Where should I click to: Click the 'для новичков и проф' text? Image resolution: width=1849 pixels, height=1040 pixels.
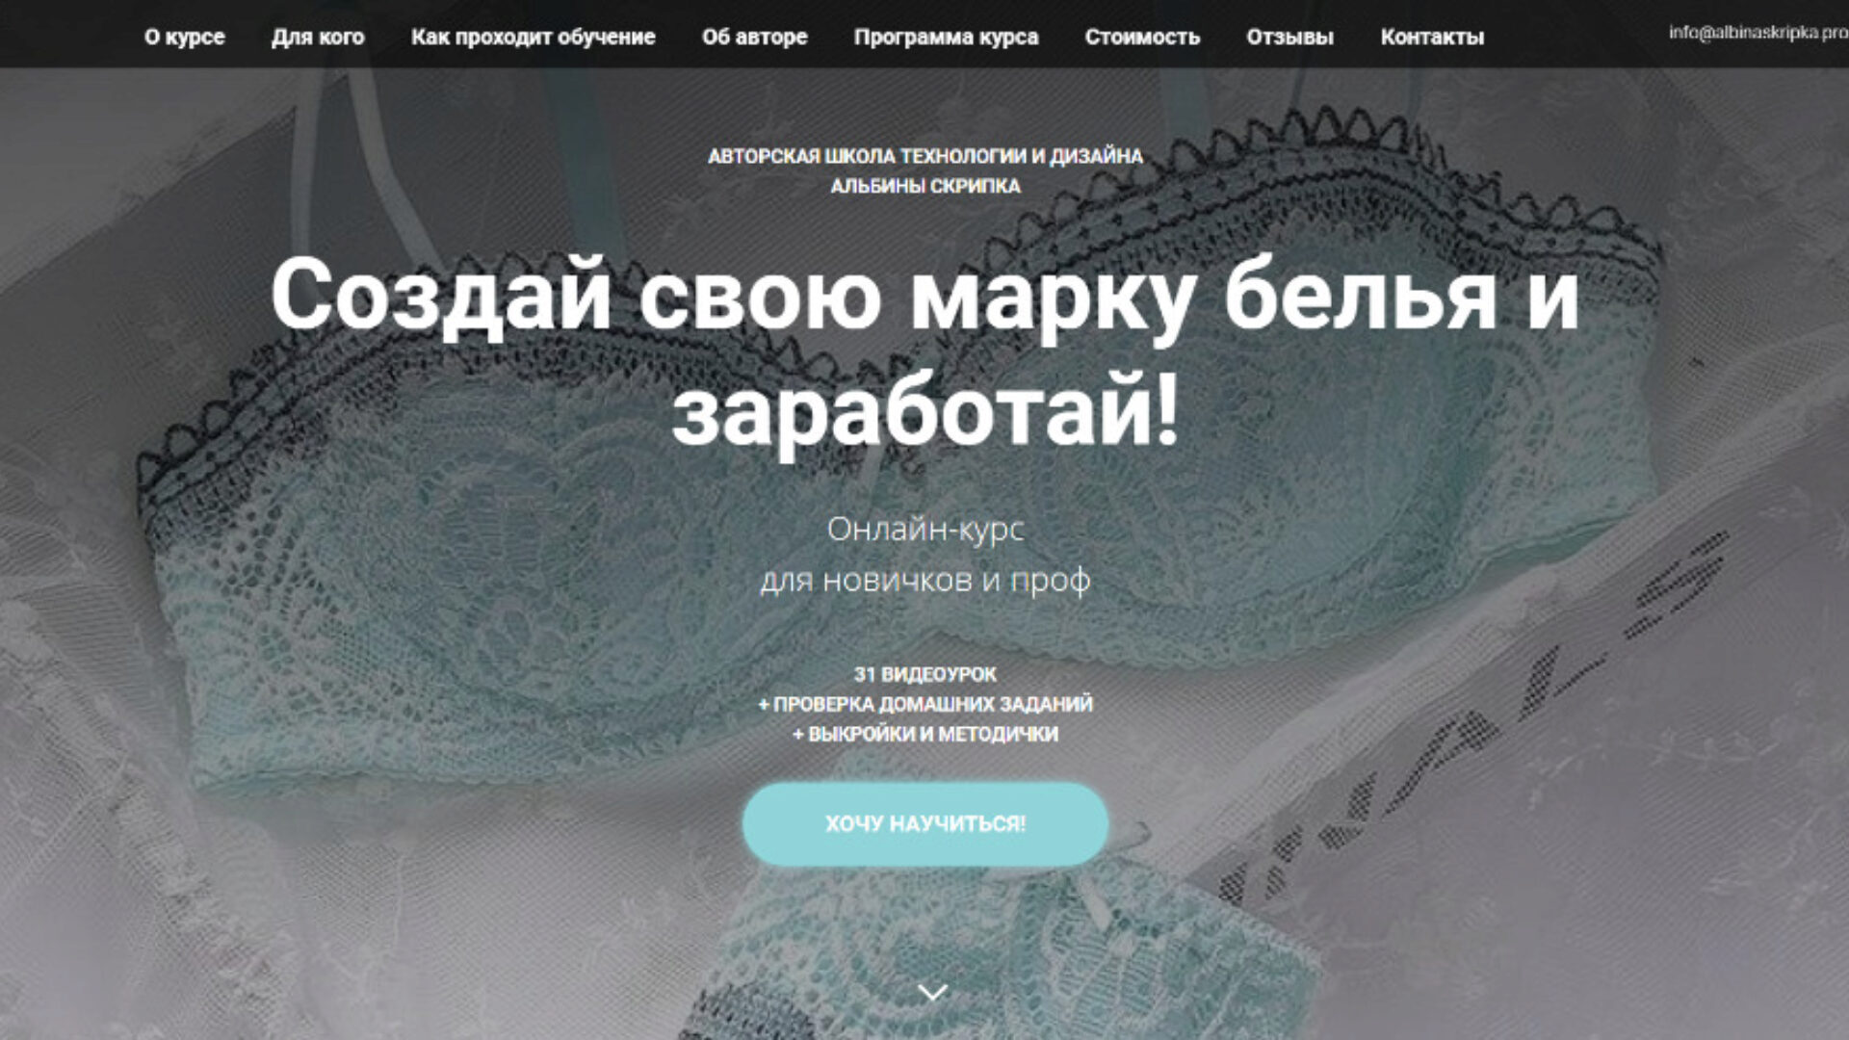(x=925, y=581)
